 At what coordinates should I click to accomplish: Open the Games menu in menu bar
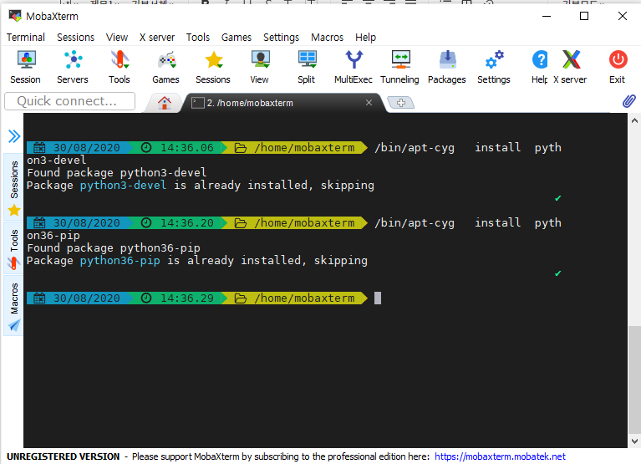pyautogui.click(x=237, y=37)
